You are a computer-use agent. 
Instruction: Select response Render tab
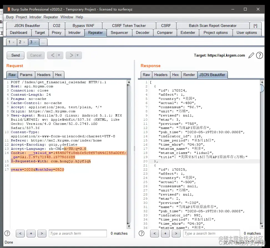[x=189, y=75]
